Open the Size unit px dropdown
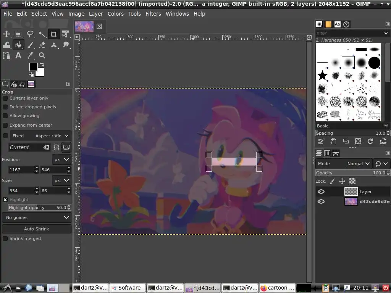The width and height of the screenshot is (391, 293). tap(61, 180)
